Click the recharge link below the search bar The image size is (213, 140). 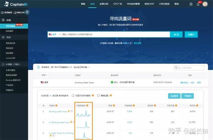coord(137,43)
